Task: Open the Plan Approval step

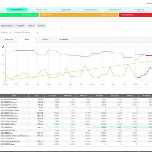Action: [x=115, y=9]
